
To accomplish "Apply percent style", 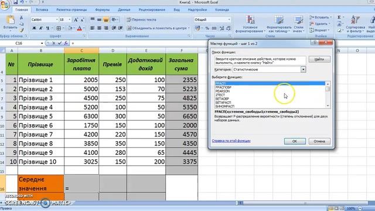I will pyautogui.click(x=207, y=28).
